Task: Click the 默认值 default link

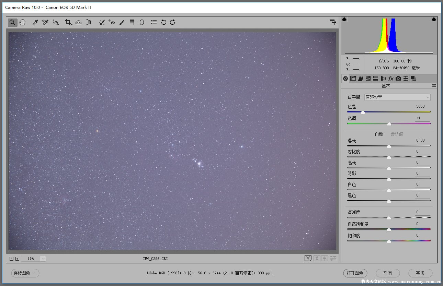Action: (x=397, y=134)
